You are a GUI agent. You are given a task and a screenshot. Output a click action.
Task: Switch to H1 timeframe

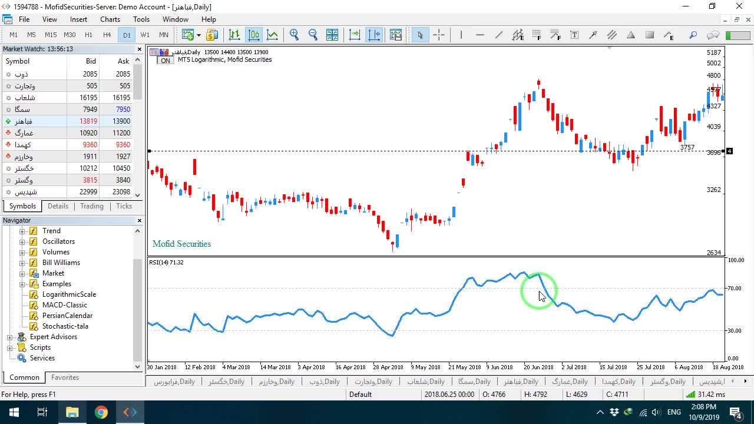click(x=88, y=35)
